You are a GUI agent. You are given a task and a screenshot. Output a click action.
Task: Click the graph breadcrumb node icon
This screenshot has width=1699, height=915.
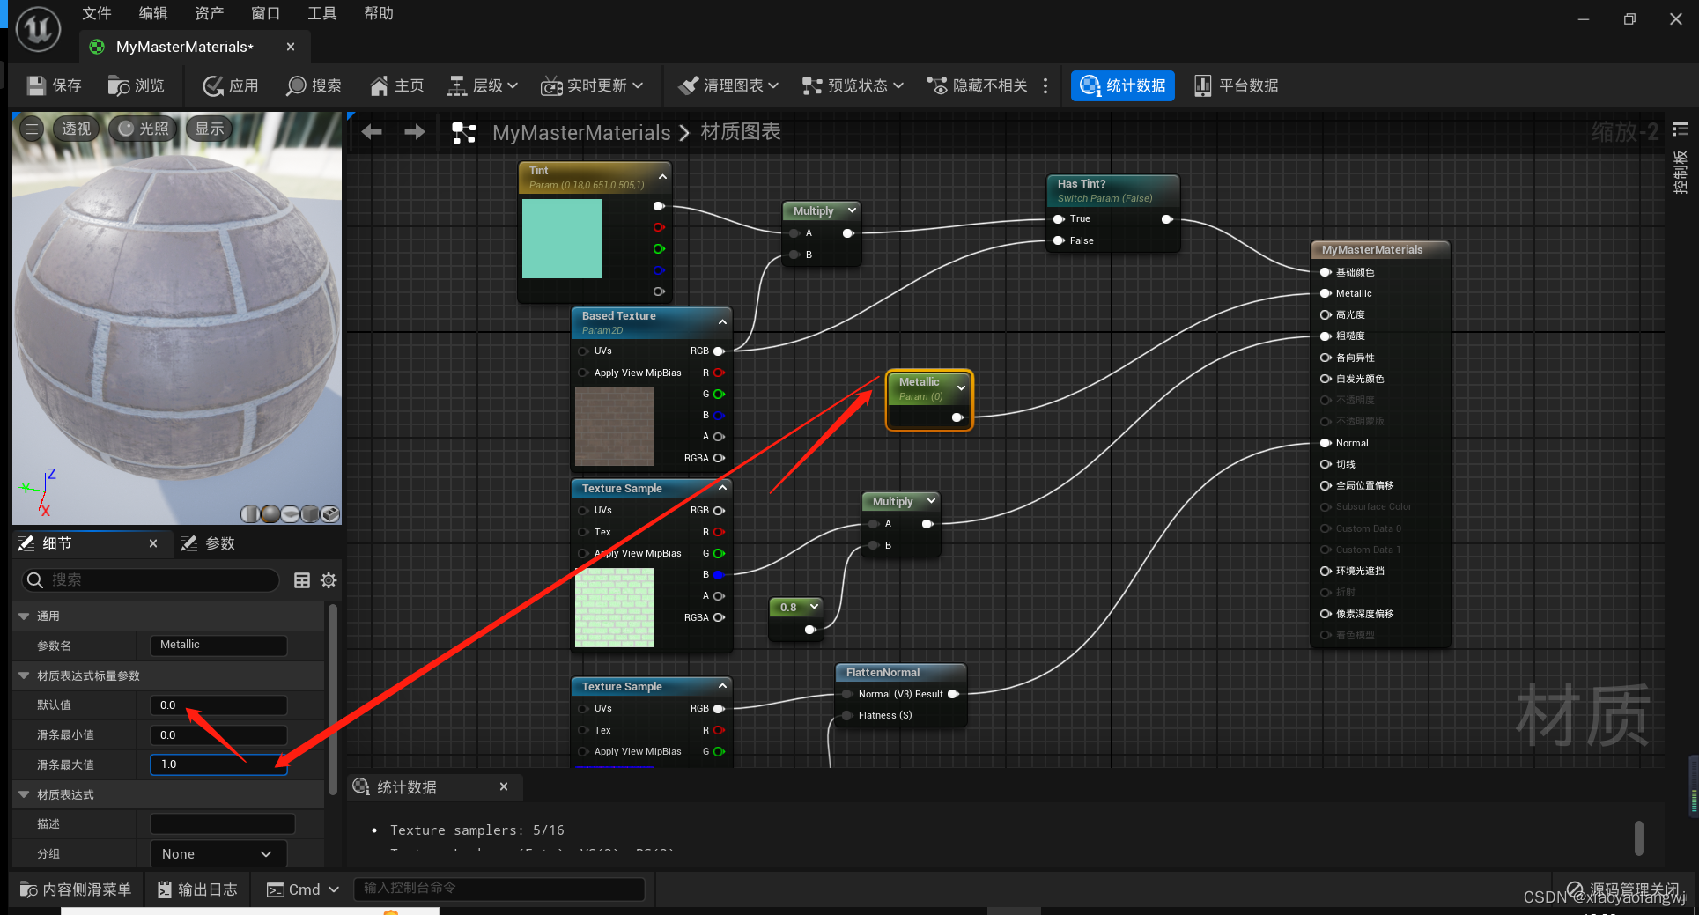(x=464, y=133)
